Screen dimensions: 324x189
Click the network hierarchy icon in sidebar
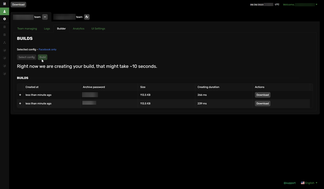point(4,43)
